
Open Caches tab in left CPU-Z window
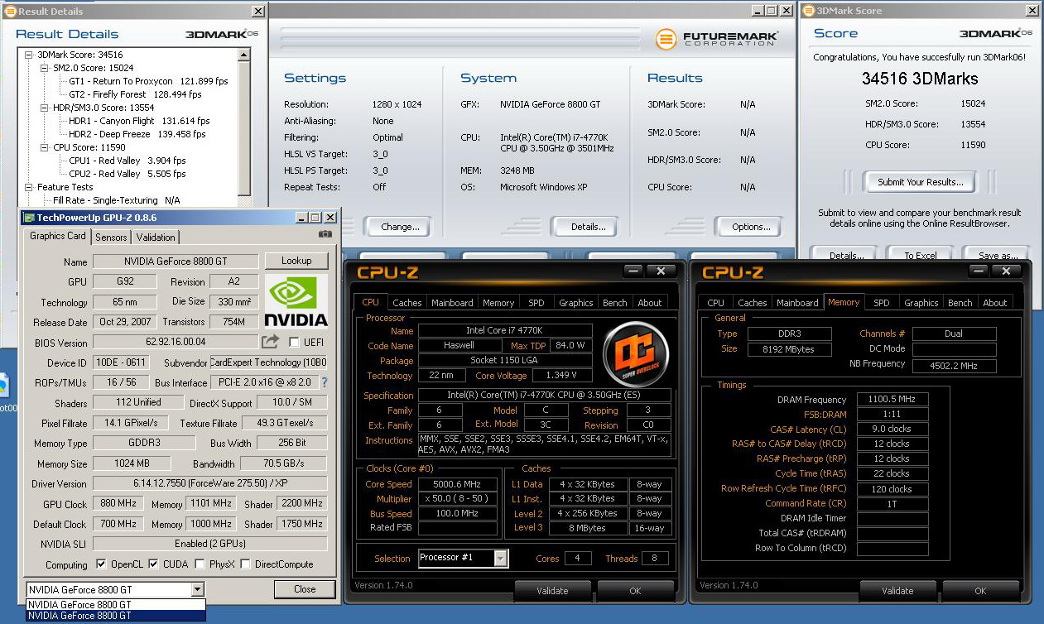pos(407,303)
